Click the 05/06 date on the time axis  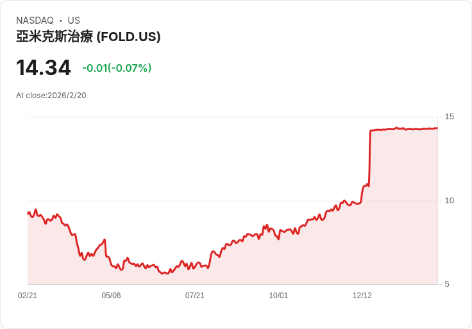(111, 296)
